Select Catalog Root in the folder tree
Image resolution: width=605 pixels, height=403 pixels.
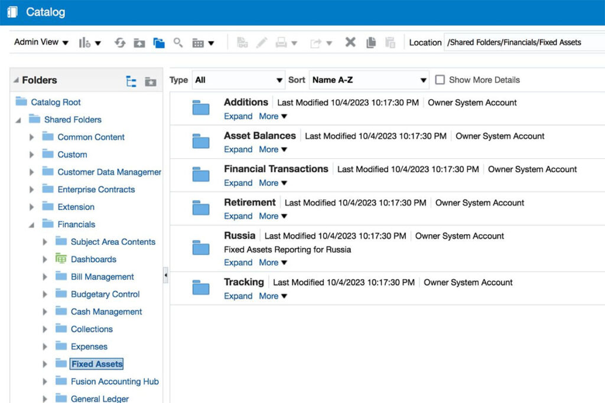[56, 102]
